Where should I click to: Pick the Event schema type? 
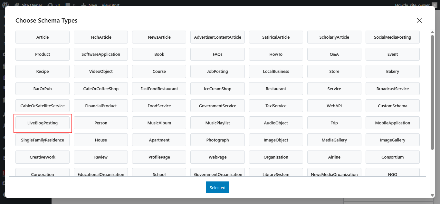click(x=392, y=54)
